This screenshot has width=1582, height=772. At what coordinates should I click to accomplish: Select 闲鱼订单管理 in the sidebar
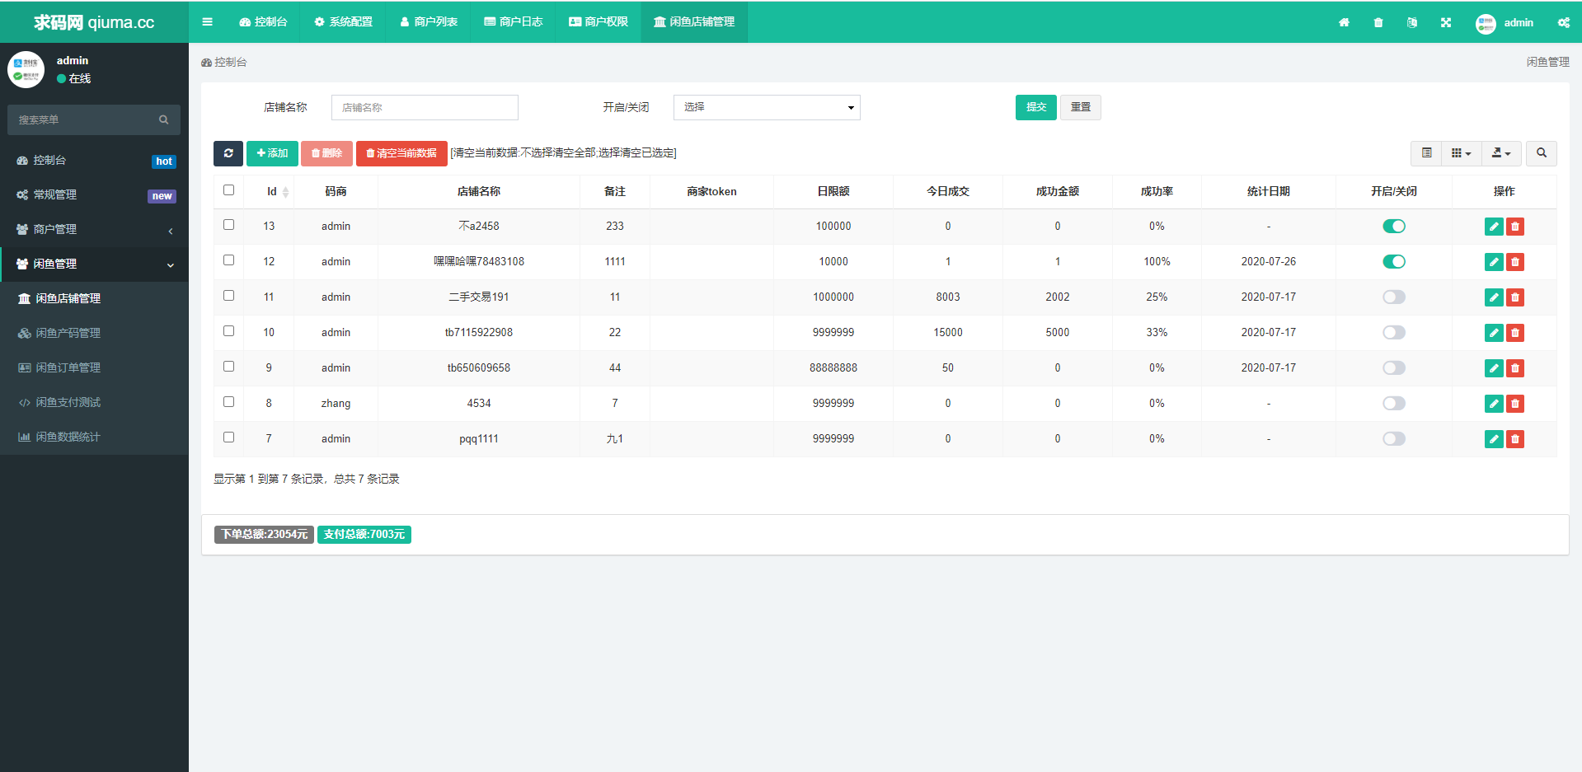[x=68, y=368]
